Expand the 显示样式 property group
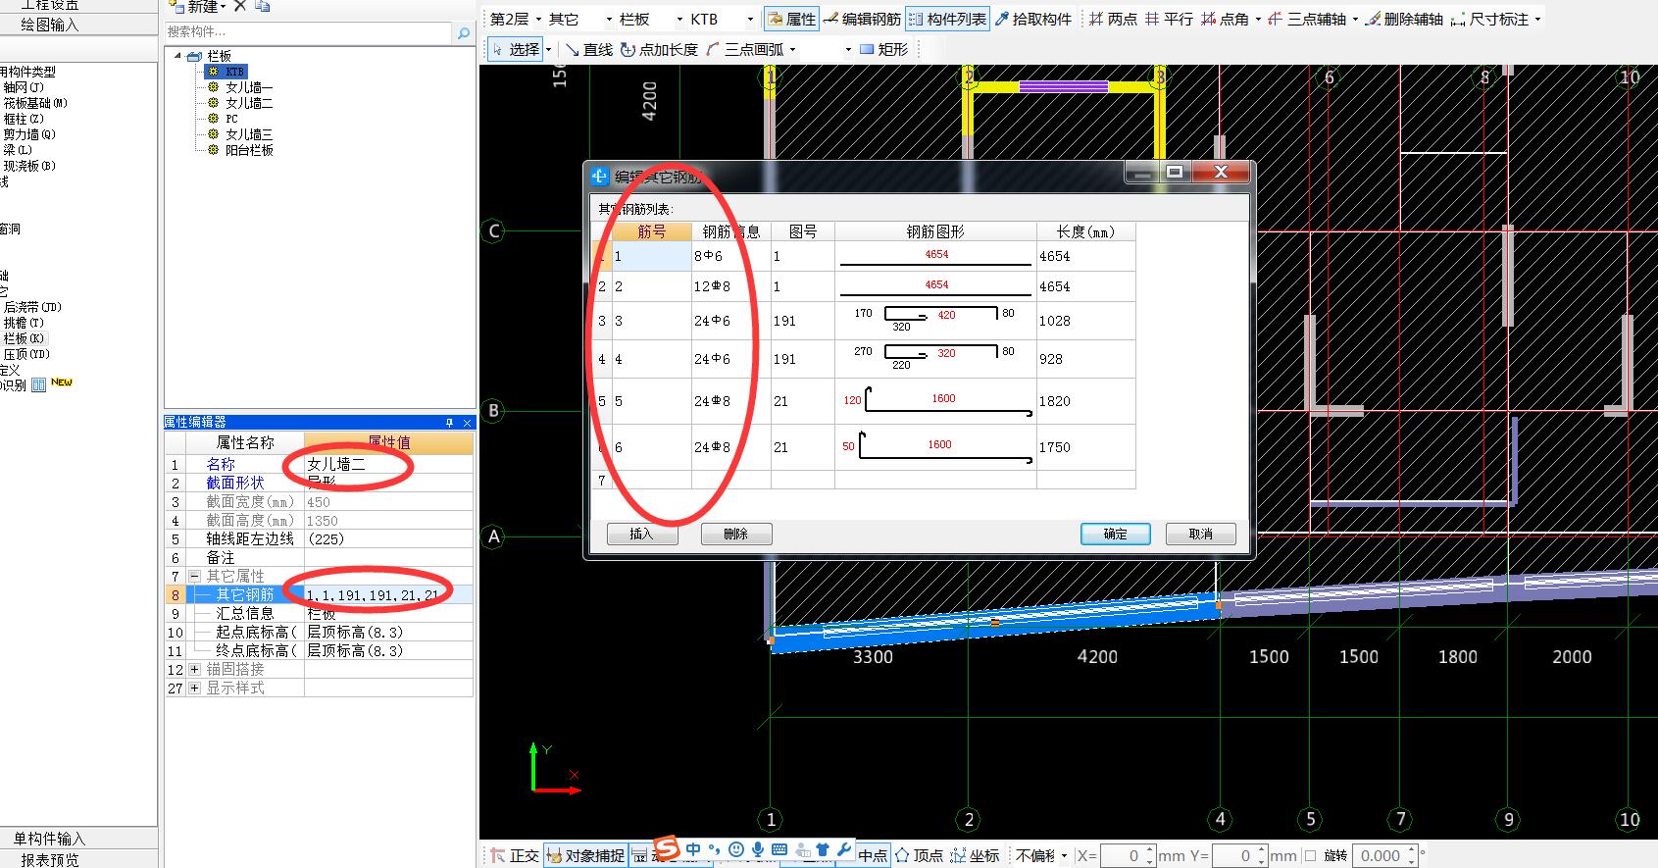The image size is (1658, 868). (194, 688)
